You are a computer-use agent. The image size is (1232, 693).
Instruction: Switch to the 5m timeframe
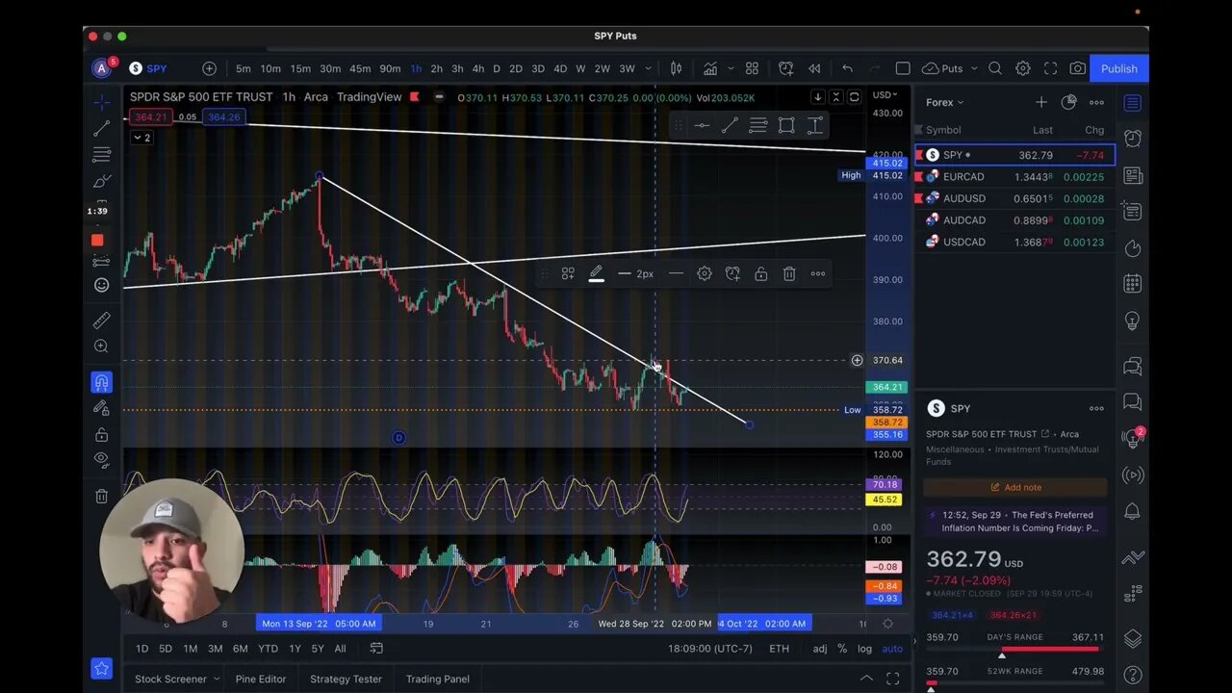click(244, 68)
